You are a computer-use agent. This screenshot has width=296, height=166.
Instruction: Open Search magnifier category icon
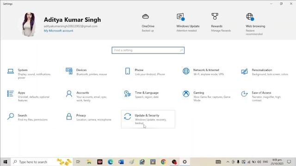[x=11, y=116]
